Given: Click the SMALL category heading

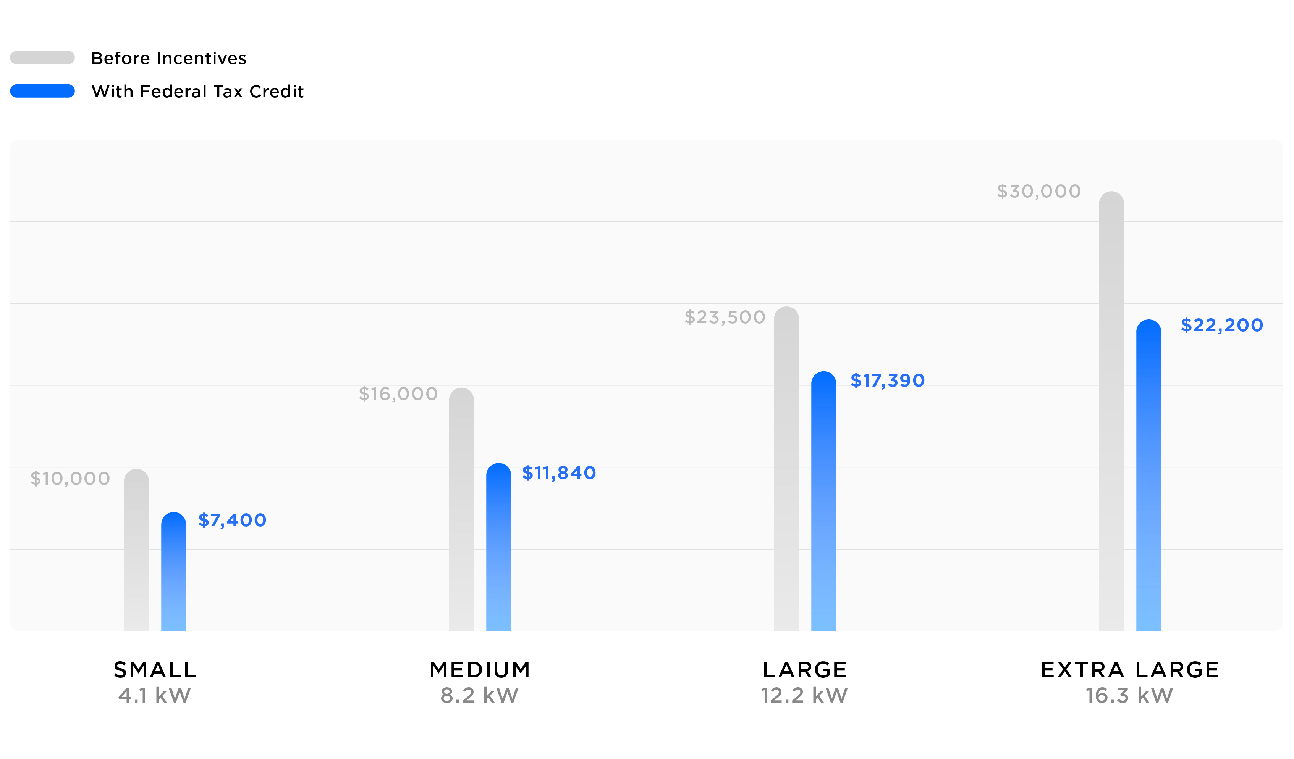Looking at the screenshot, I should click(155, 670).
